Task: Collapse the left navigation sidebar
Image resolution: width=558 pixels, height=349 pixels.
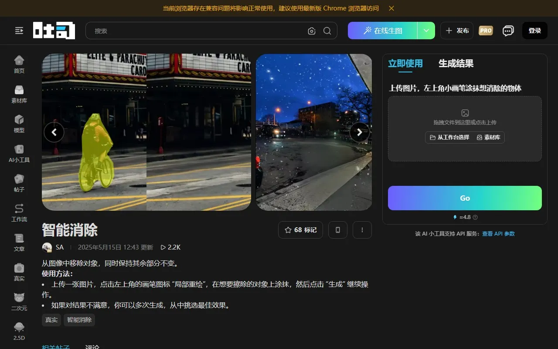Action: pyautogui.click(x=19, y=31)
